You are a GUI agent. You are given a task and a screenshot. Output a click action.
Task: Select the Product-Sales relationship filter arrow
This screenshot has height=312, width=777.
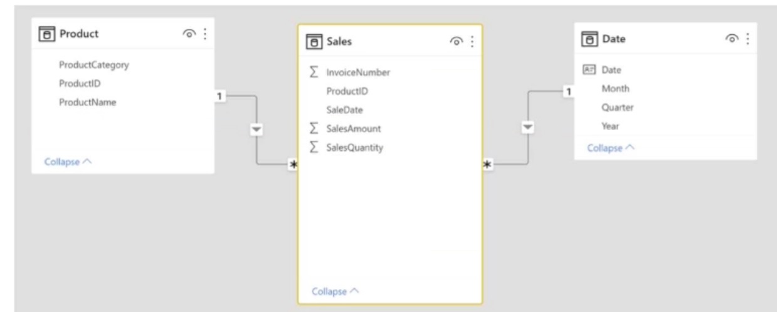pyautogui.click(x=256, y=130)
